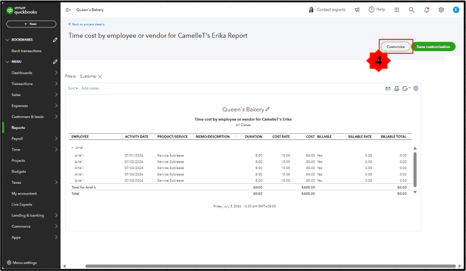Open Bank transactions bookmark
This screenshot has height=271, width=466.
(x=27, y=51)
